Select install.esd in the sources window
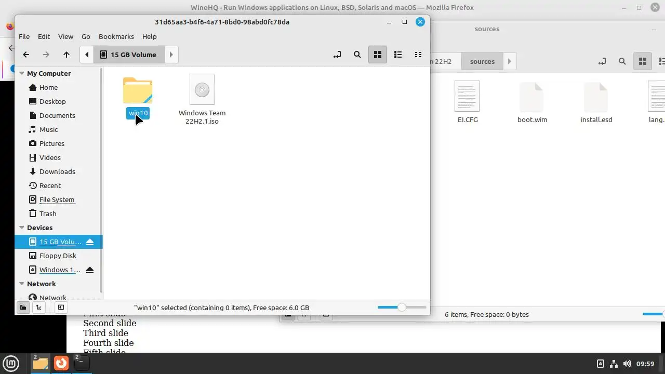 tap(596, 102)
